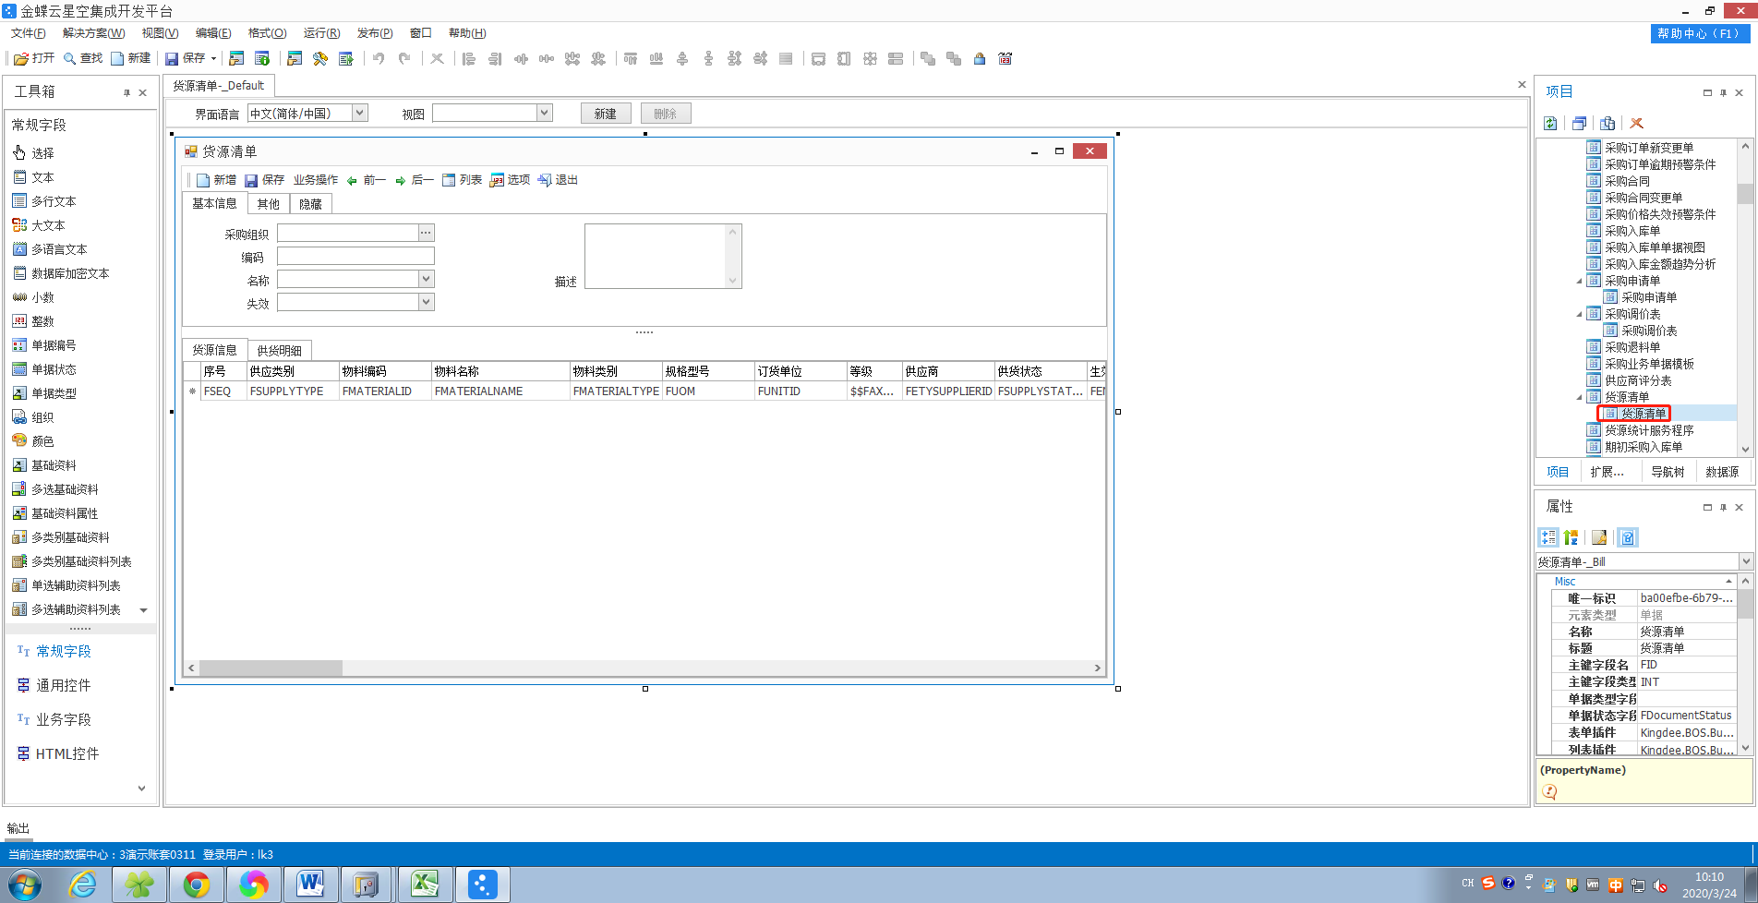The image size is (1758, 903).
Task: Click the orange delete X in 项目 panel
Action: pyautogui.click(x=1637, y=123)
